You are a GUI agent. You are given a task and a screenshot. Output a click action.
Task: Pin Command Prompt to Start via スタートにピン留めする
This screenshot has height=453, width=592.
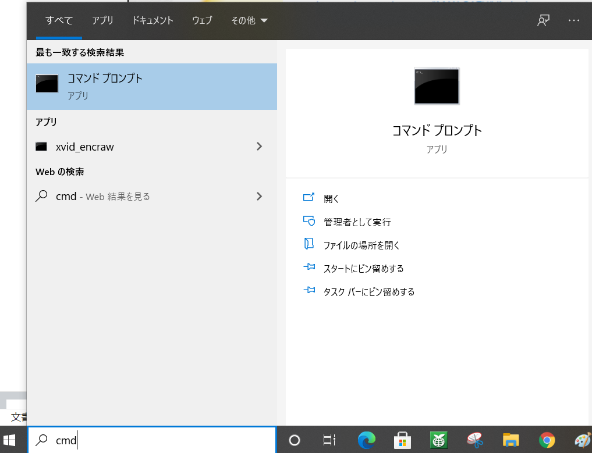click(366, 267)
